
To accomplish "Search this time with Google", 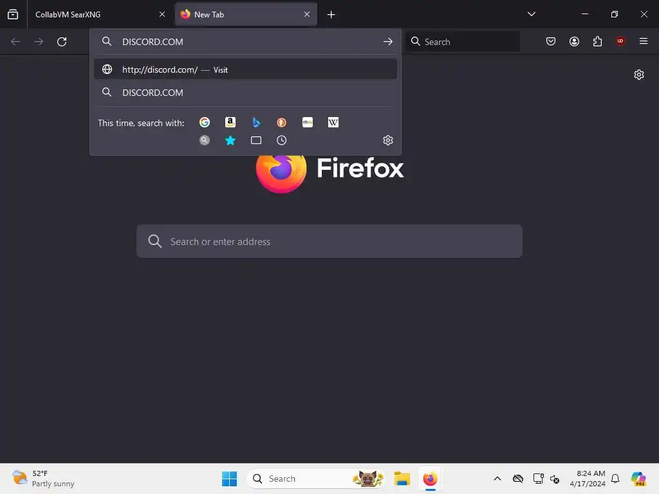I will [205, 122].
